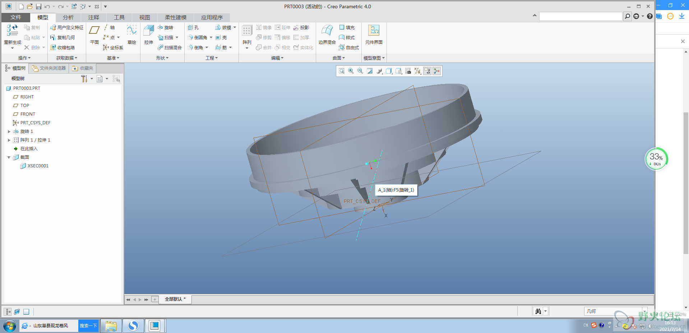Toggle the navigator panel in status bar
689x333 pixels.
click(8, 311)
